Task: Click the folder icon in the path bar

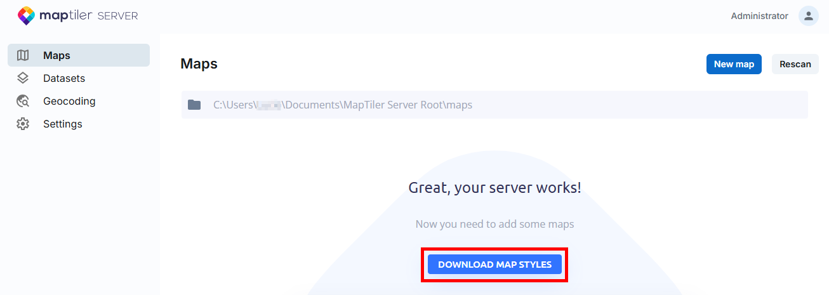Action: 194,105
